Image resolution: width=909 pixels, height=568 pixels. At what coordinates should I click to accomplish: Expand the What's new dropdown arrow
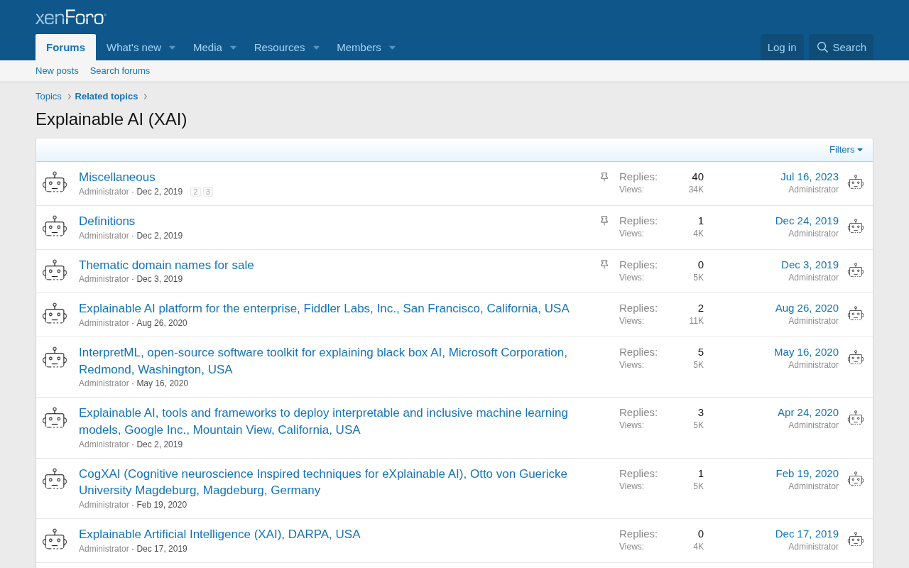(172, 48)
